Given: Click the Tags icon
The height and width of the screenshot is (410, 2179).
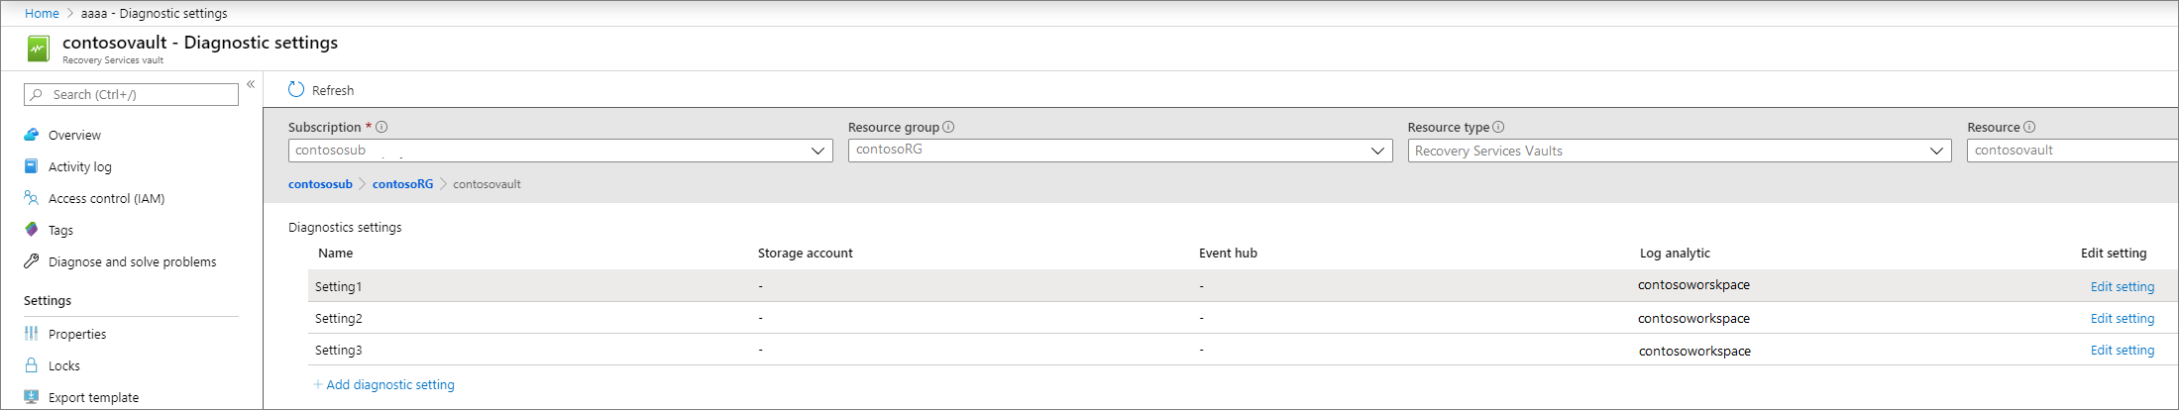Looking at the screenshot, I should 32,230.
